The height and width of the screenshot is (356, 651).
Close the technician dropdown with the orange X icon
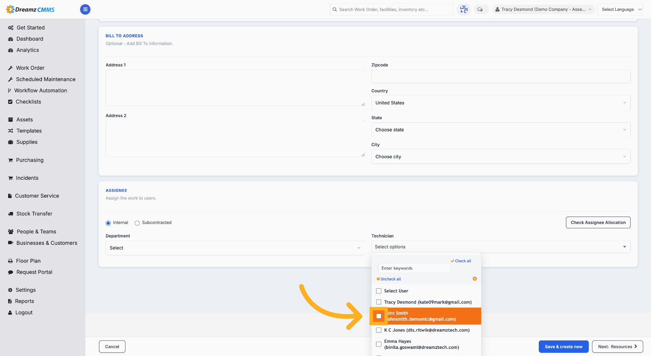(475, 279)
